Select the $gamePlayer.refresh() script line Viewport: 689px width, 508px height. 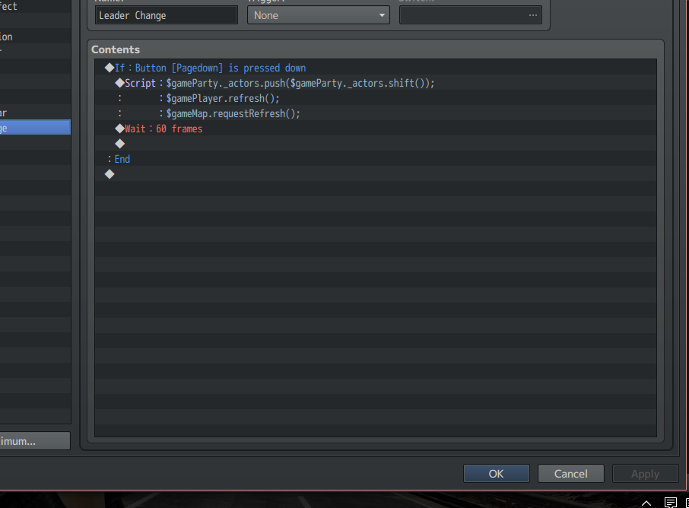pyautogui.click(x=223, y=98)
